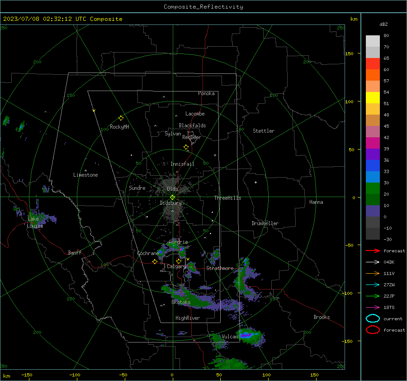The width and height of the screenshot is (407, 381).
Task: Click the 33 dBZ blue color swatch
Action: (x=373, y=165)
